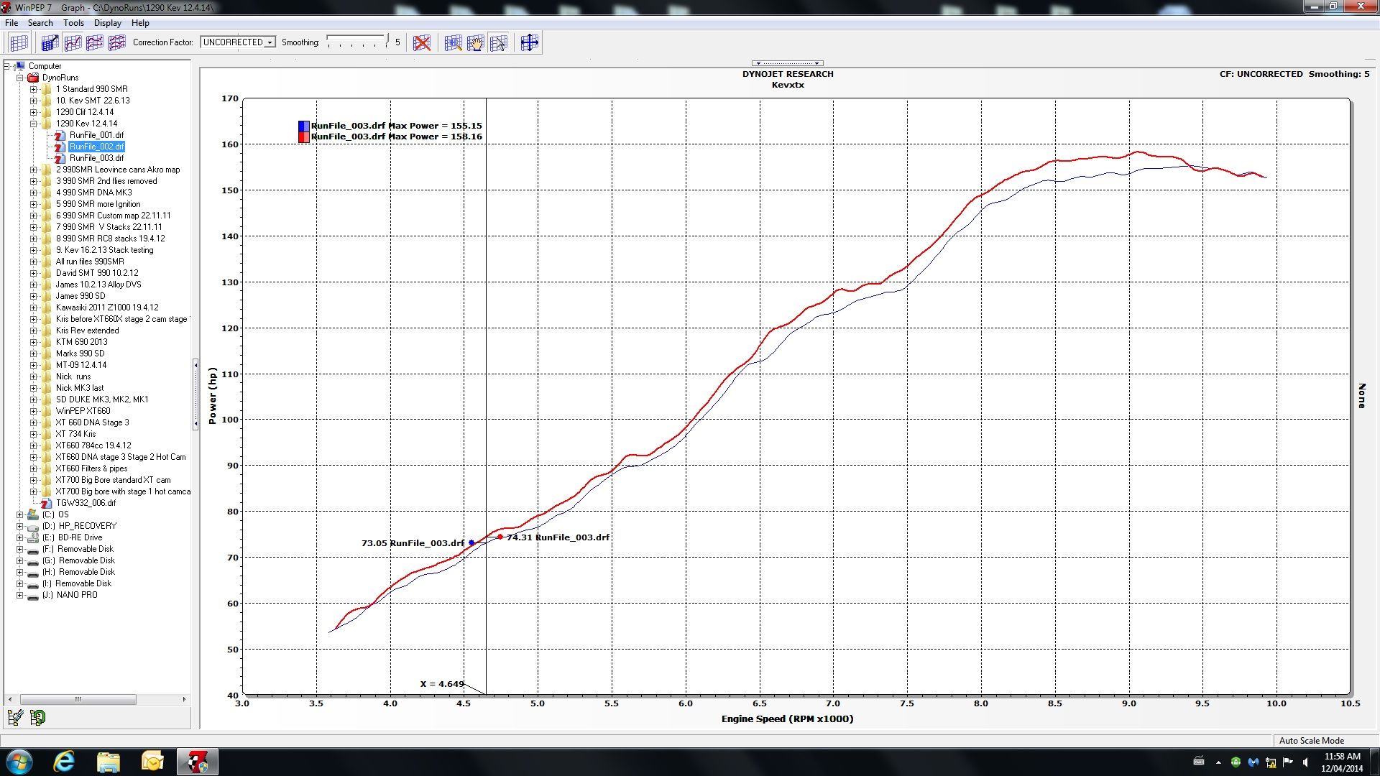Image resolution: width=1380 pixels, height=776 pixels.
Task: Activate the hand pan graph tool
Action: pyautogui.click(x=475, y=43)
